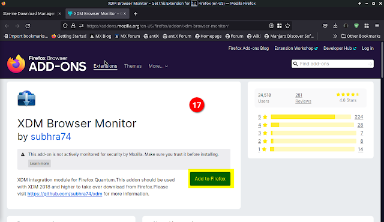Open the MX Blog bookmark
384x222 pixels.
click(x=100, y=36)
